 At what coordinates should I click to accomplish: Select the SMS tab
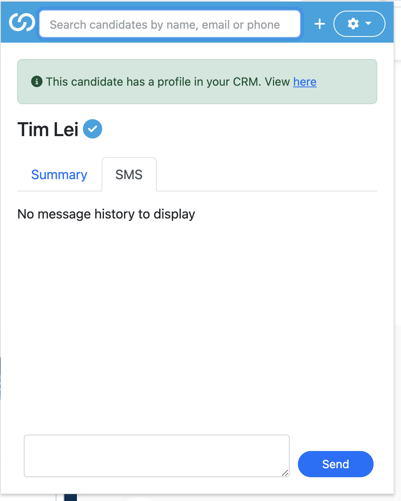(x=129, y=175)
